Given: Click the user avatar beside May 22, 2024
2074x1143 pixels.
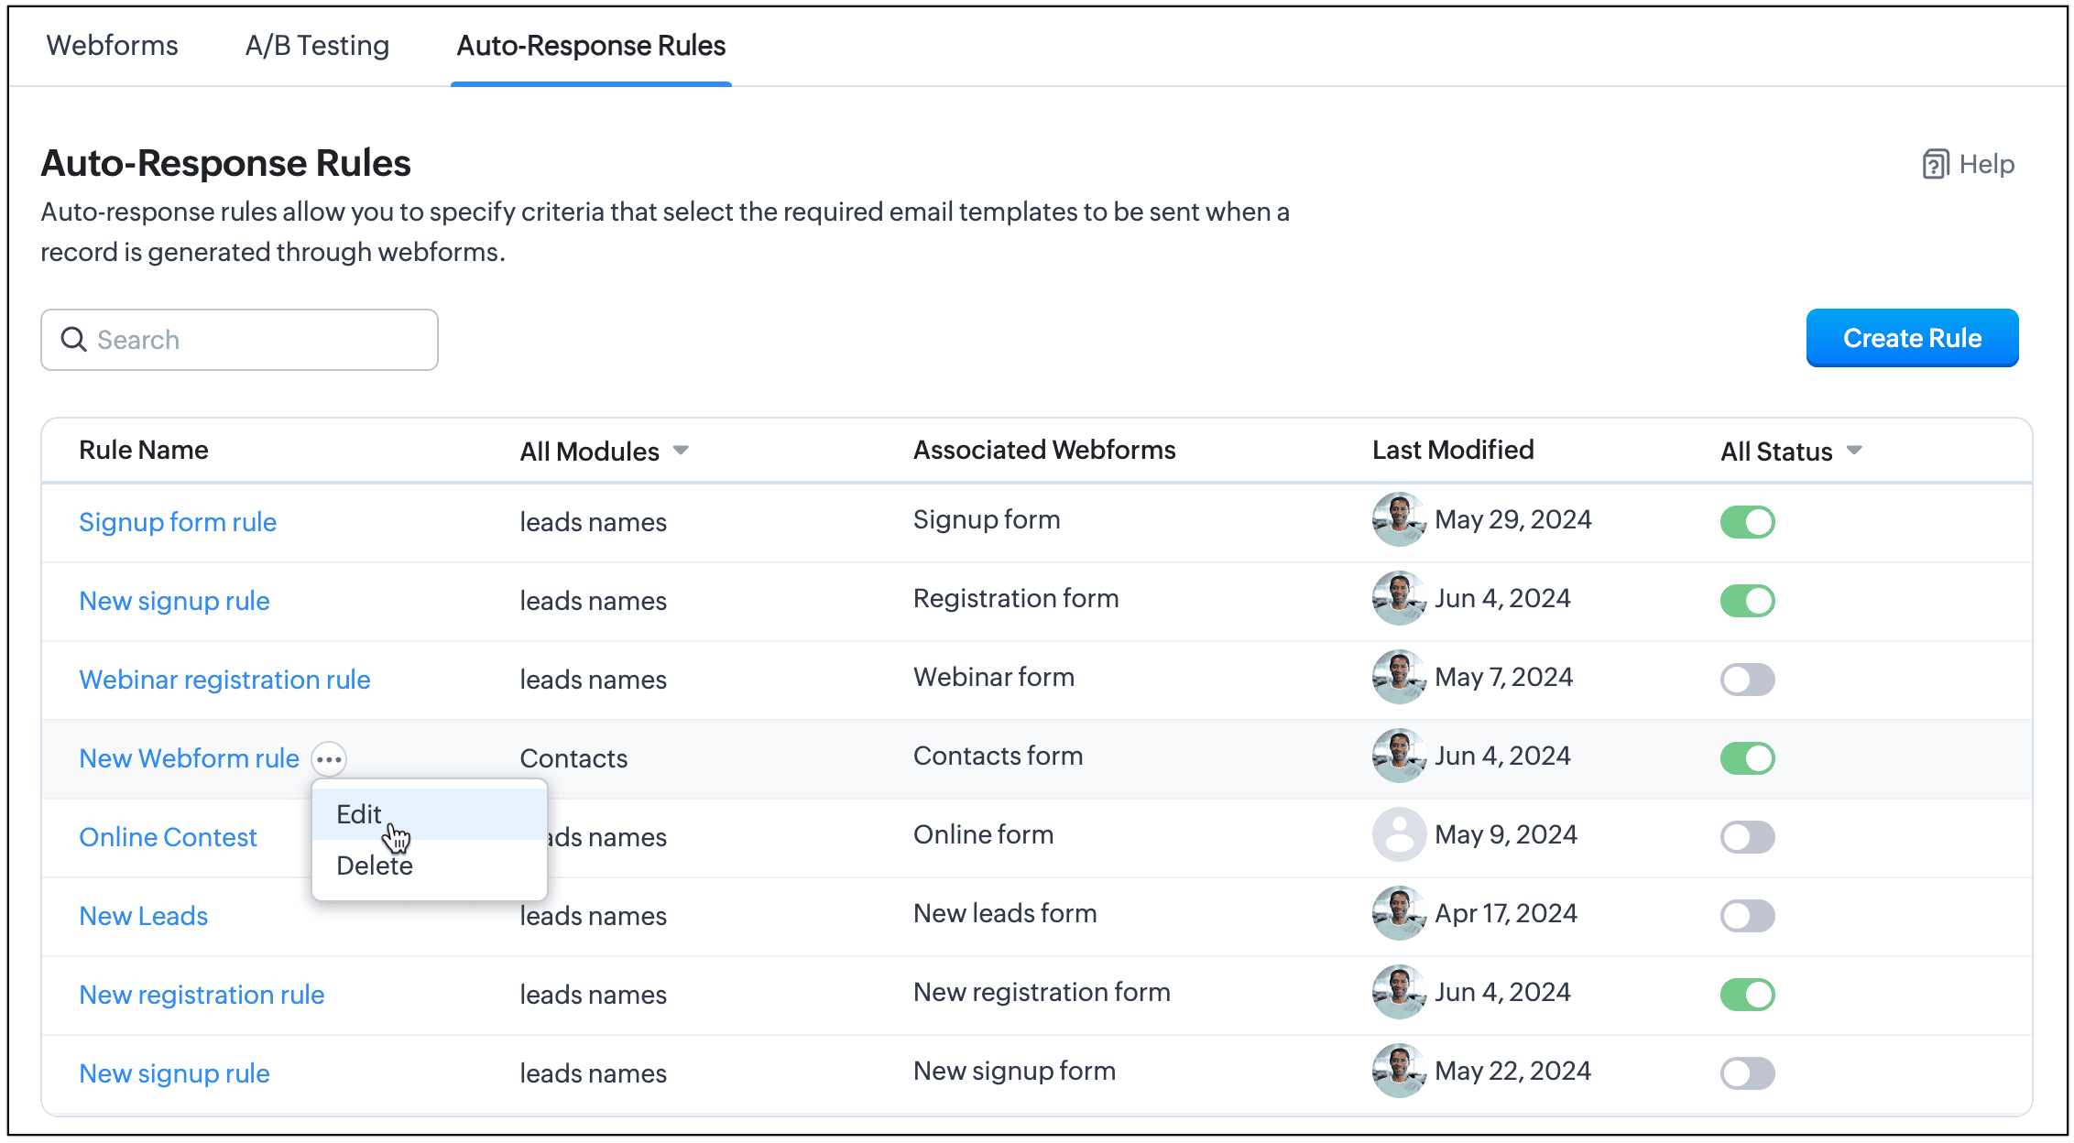Looking at the screenshot, I should pos(1398,1071).
